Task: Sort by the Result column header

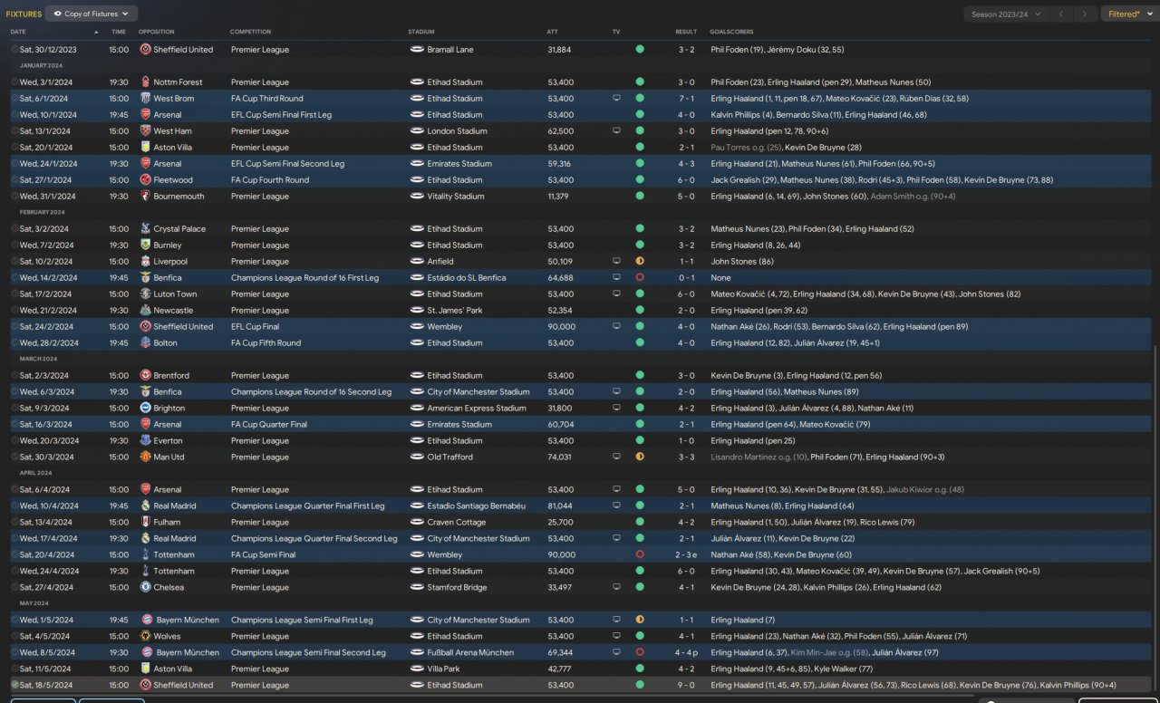Action: pyautogui.click(x=686, y=32)
